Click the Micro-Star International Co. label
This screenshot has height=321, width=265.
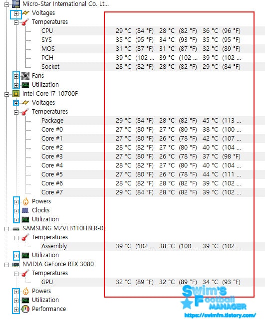tap(65, 4)
